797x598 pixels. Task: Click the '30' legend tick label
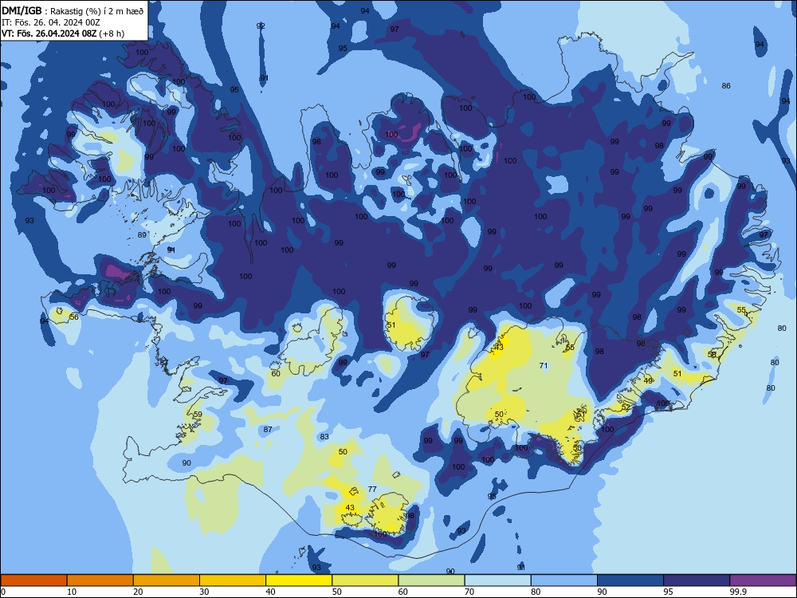tap(204, 592)
